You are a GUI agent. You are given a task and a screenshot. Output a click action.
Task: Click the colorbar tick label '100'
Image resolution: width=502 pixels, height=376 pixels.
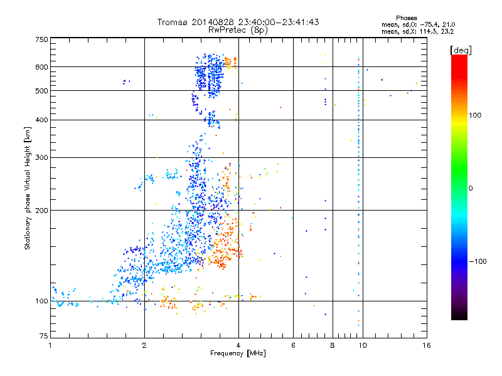coord(475,115)
